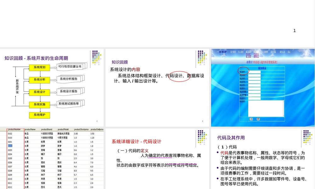The height and width of the screenshot is (189, 315).
Task: Click the 系统设计 yellow flowchart box
Action: (40, 92)
